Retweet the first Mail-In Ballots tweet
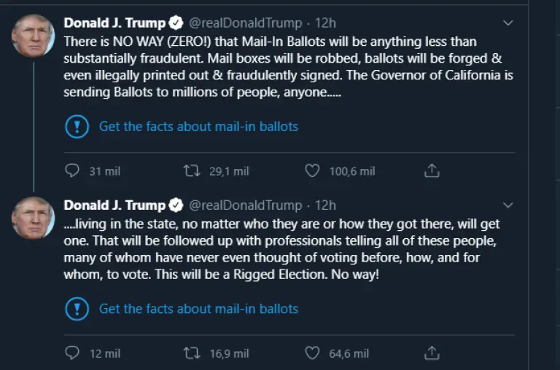Image resolution: width=560 pixels, height=370 pixels. pos(192,171)
